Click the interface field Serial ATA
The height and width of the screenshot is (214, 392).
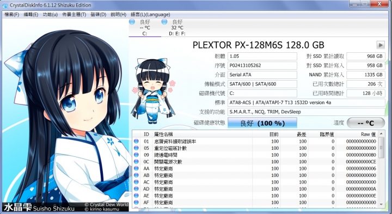pyautogui.click(x=262, y=75)
